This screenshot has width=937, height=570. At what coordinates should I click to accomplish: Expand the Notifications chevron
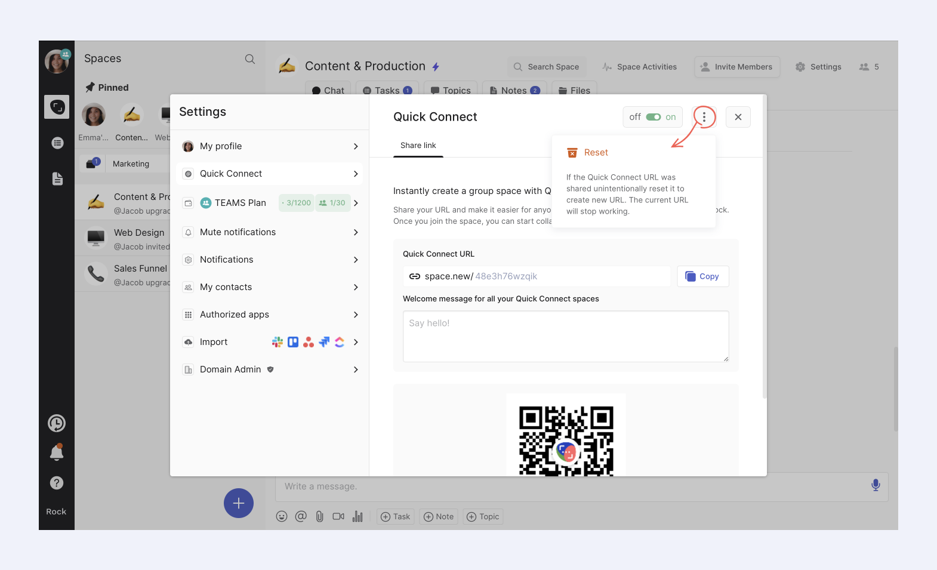click(x=356, y=260)
